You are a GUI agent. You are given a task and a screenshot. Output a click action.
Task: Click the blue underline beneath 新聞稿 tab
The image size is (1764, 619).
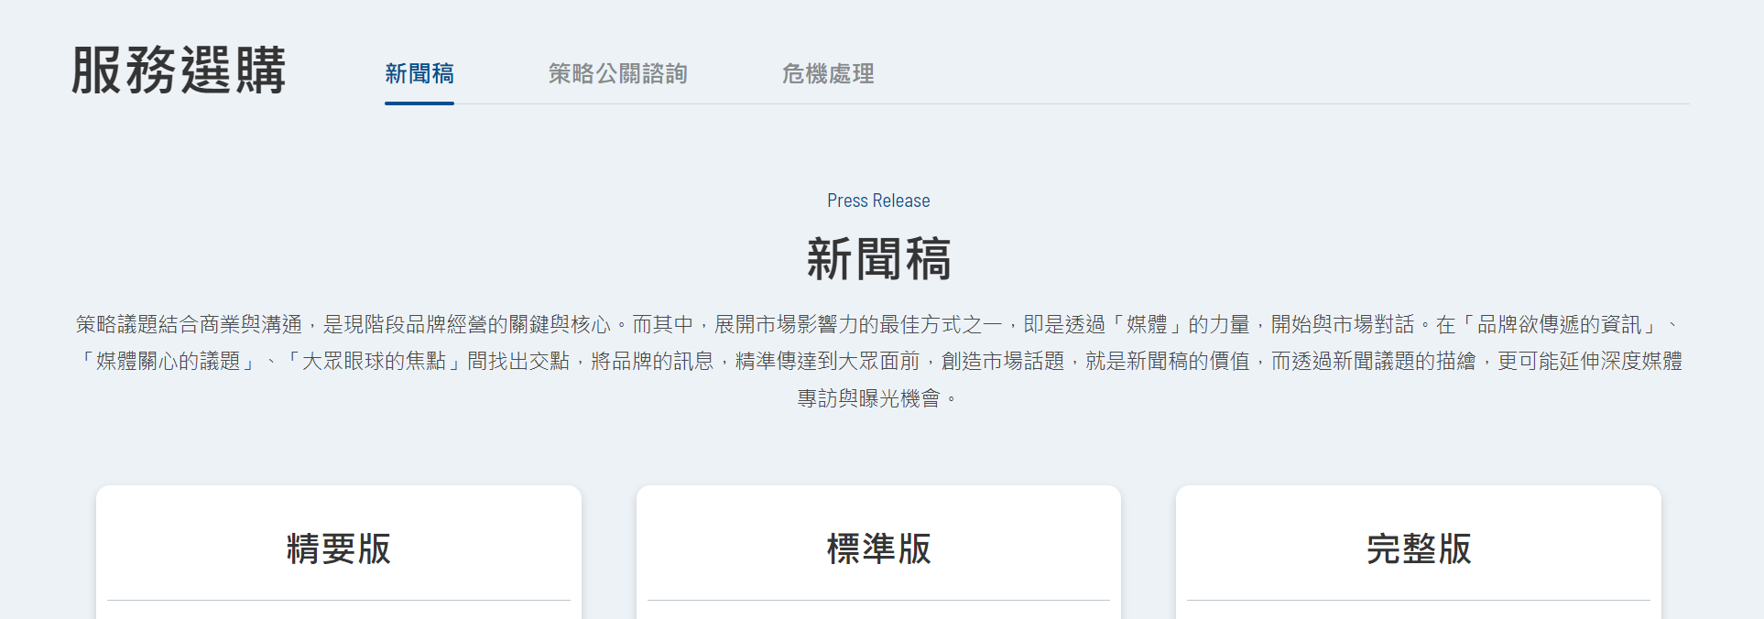point(419,103)
